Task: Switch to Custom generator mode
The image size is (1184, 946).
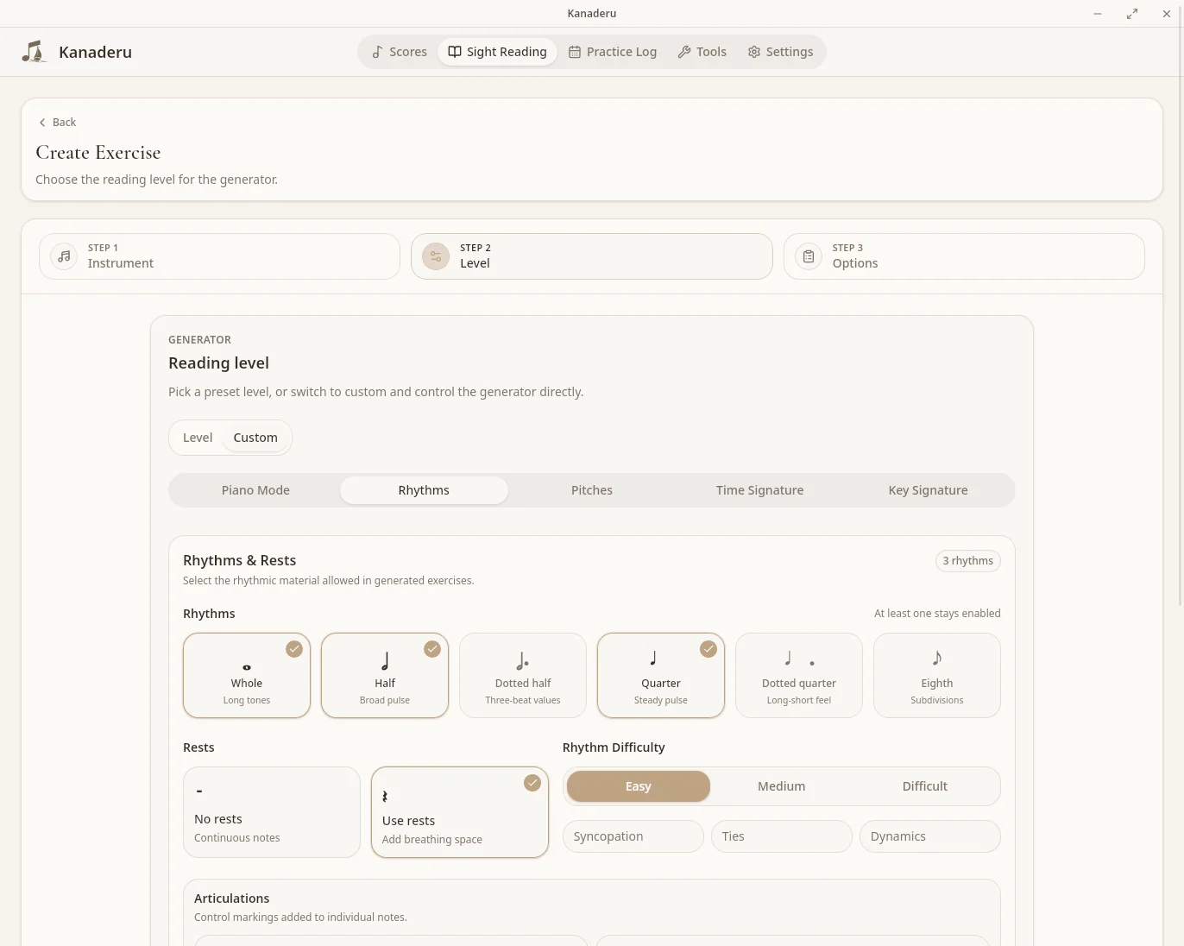Action: point(255,438)
